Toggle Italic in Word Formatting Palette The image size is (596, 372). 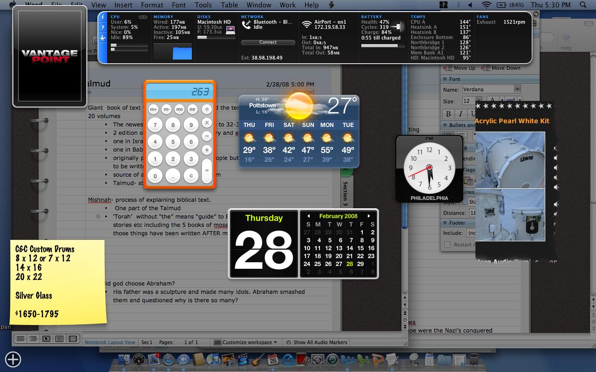point(461,114)
